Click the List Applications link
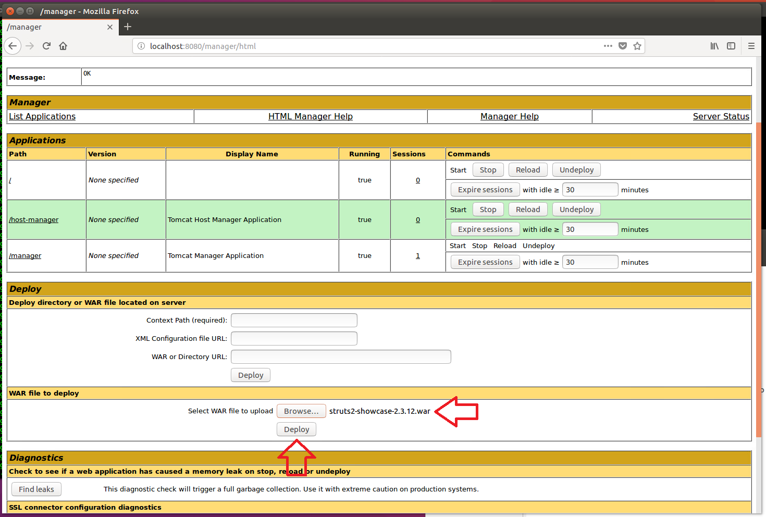The height and width of the screenshot is (517, 766). click(42, 116)
